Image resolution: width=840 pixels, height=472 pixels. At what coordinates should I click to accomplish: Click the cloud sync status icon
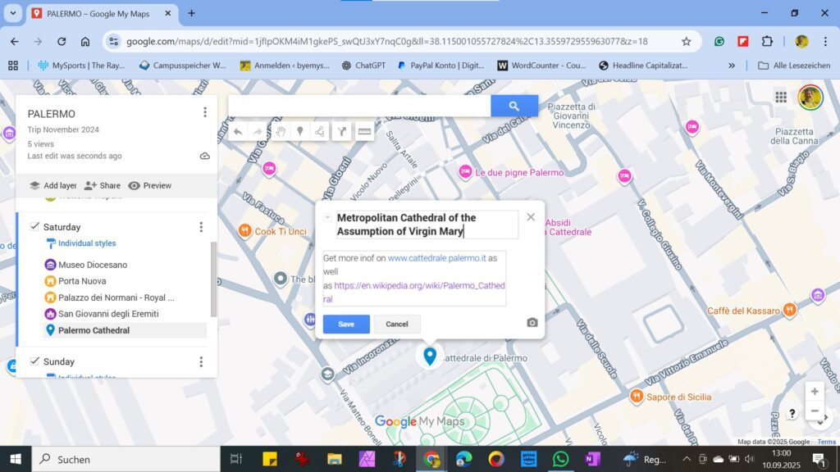pos(204,155)
